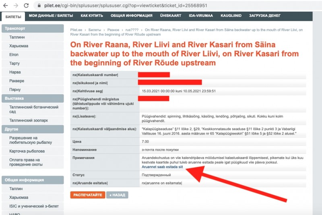Click the 'Aruannet saab esitada siit' link
This screenshot has height=215, width=322.
tap(162, 167)
